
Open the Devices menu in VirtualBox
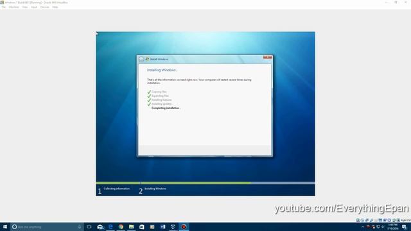pos(45,7)
